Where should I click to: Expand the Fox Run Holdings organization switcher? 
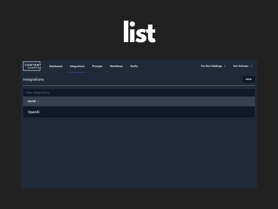[213, 66]
